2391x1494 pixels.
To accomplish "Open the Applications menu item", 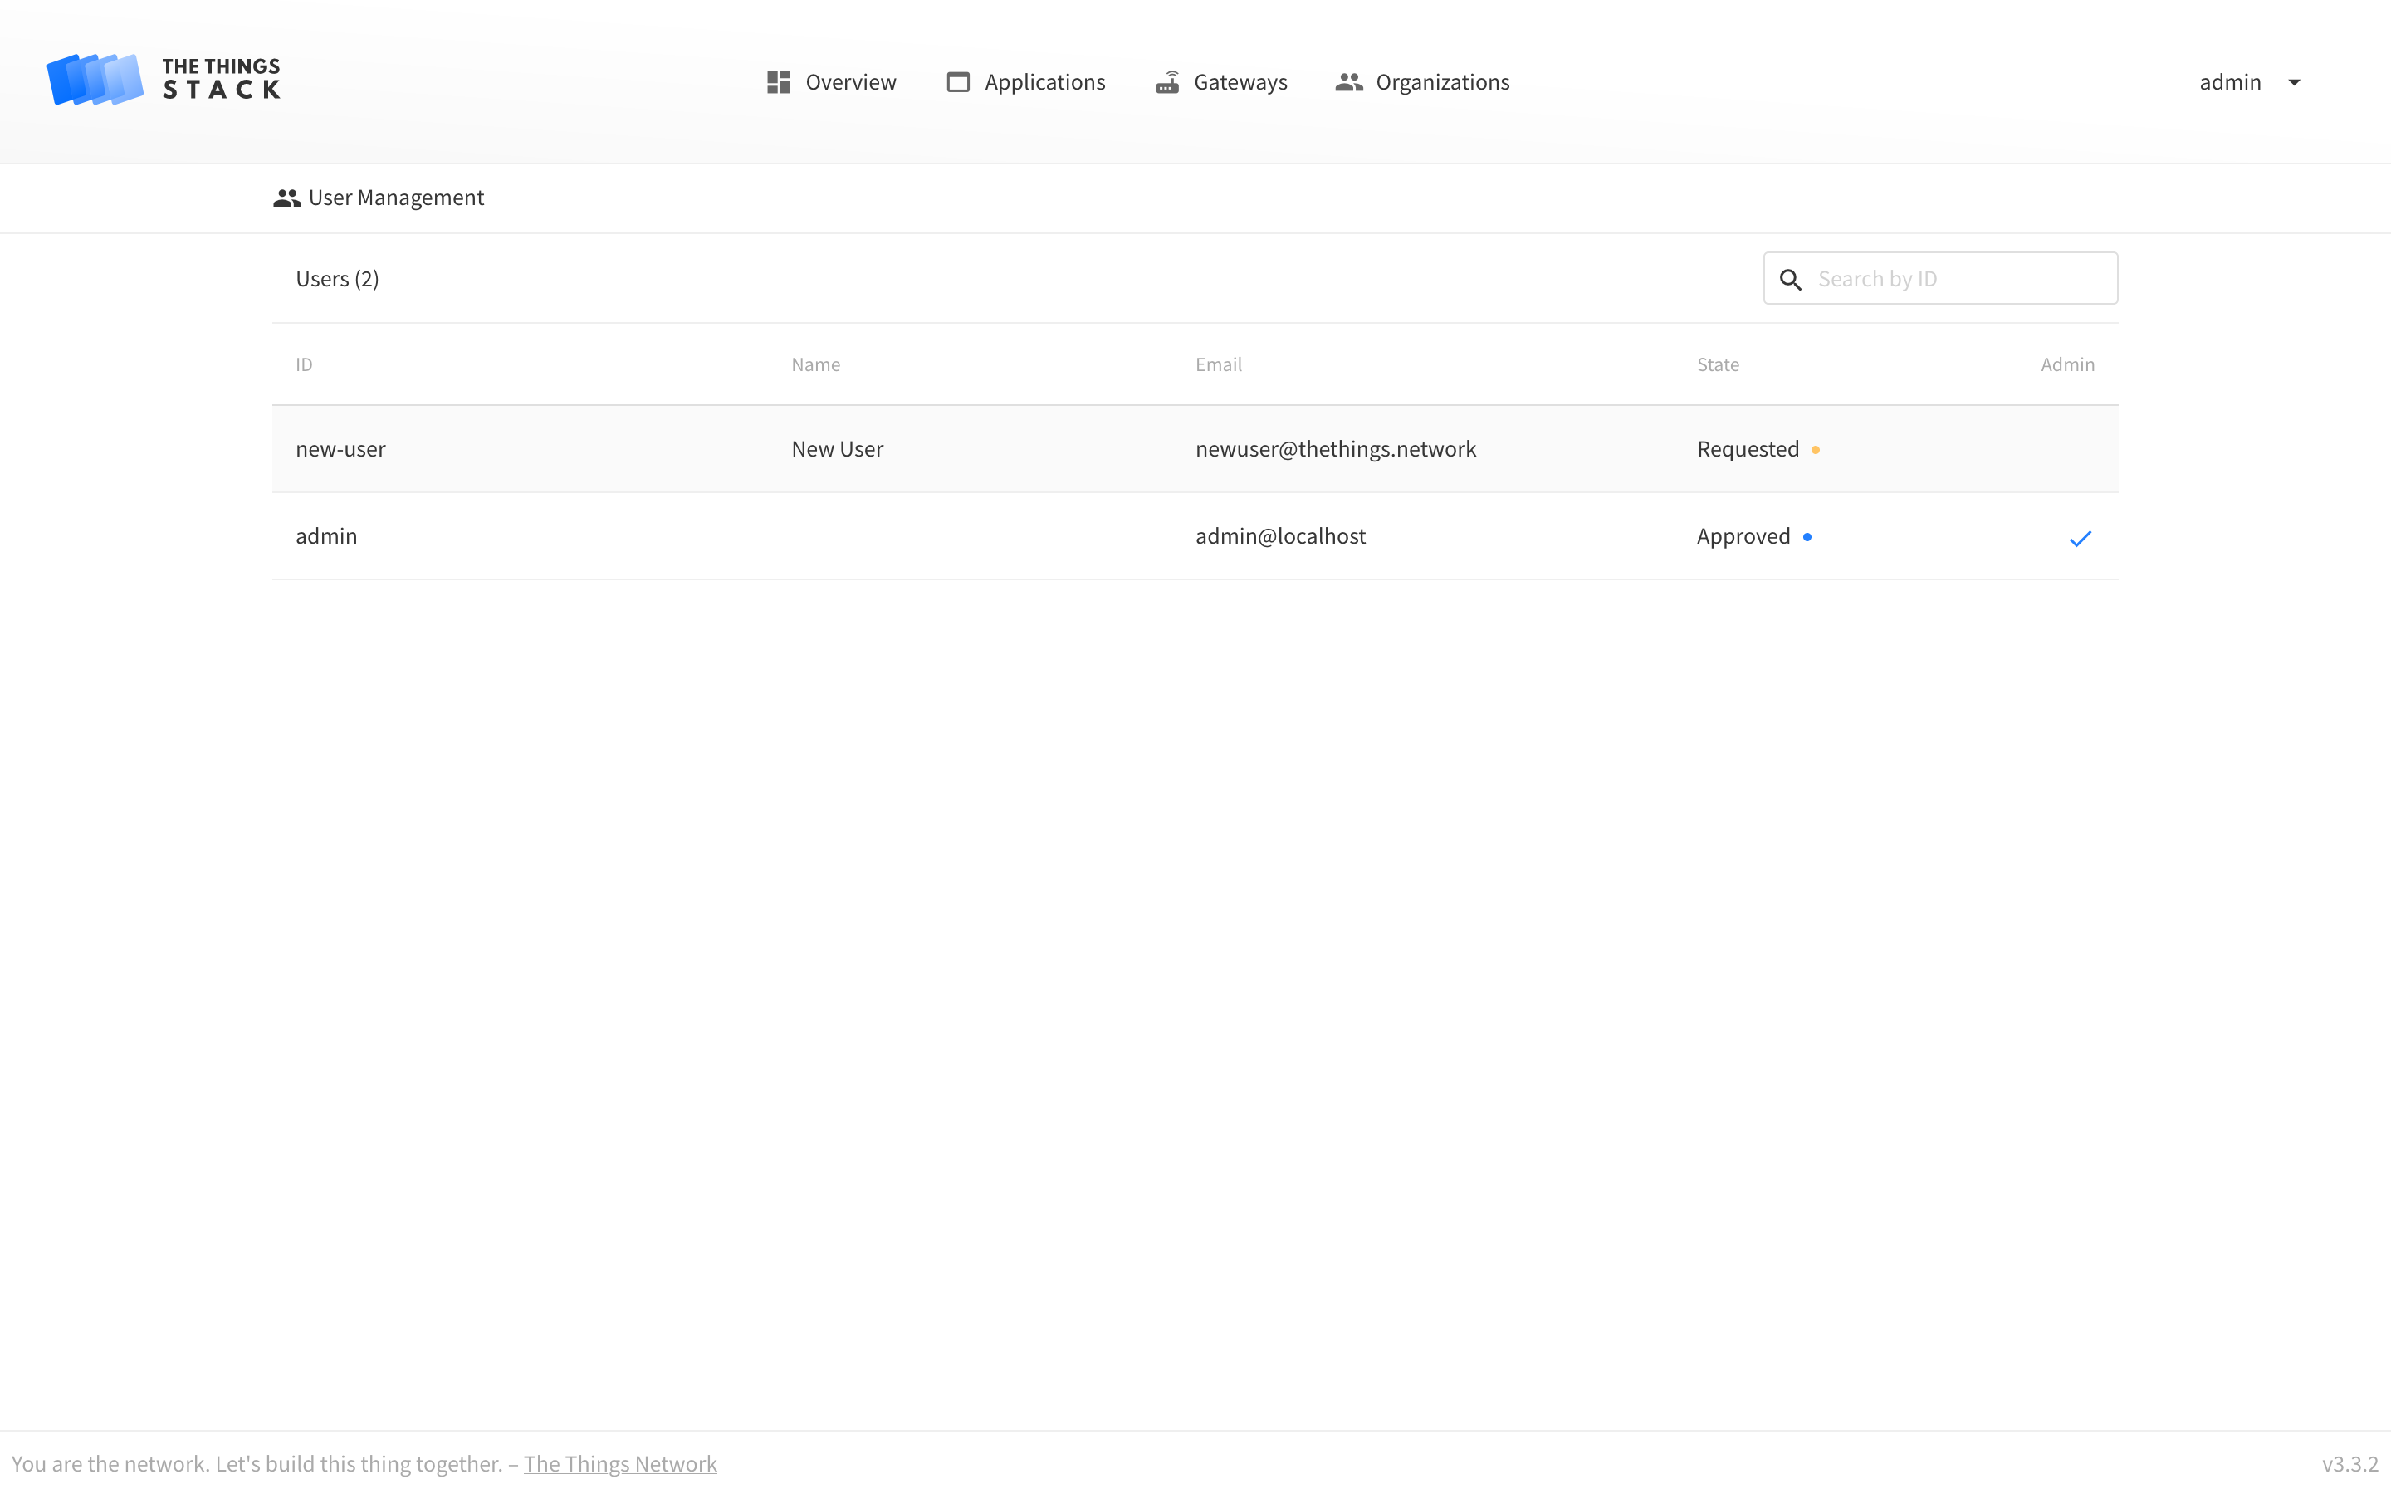I will [x=1044, y=82].
